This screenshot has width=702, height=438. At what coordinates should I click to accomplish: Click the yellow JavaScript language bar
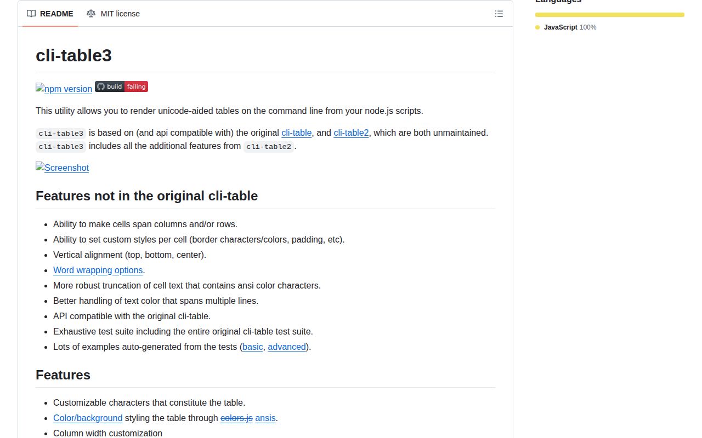tap(610, 15)
